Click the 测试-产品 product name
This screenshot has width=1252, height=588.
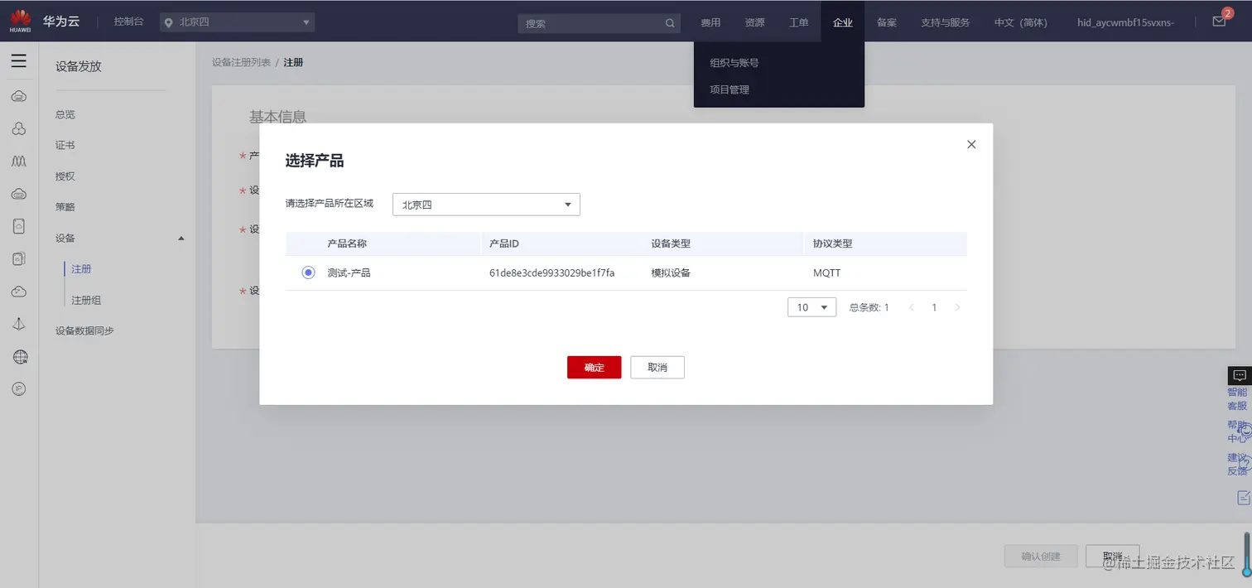[x=349, y=272]
